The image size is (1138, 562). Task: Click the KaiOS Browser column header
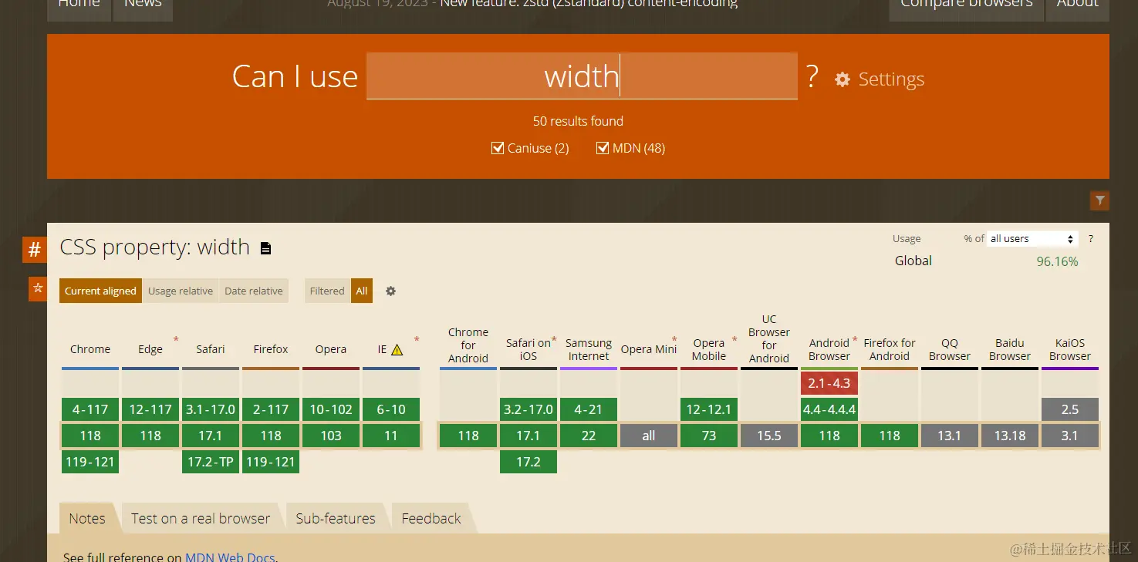(x=1070, y=349)
